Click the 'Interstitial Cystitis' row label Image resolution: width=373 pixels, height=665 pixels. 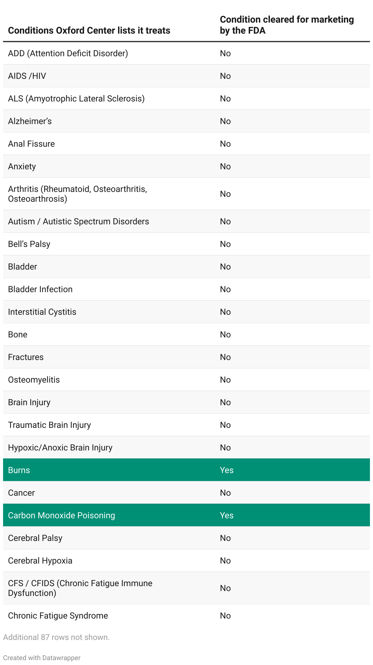tap(42, 312)
